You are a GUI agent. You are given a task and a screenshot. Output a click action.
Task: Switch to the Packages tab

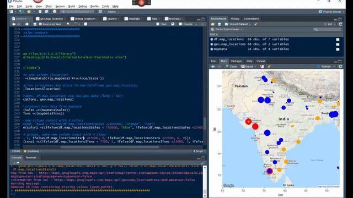pos(237,61)
